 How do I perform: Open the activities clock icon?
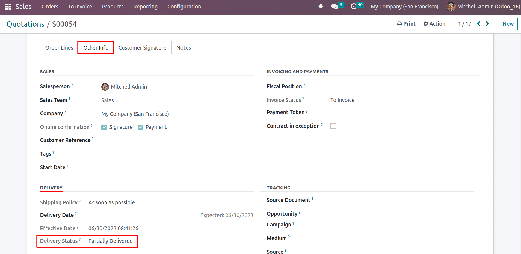pos(353,6)
